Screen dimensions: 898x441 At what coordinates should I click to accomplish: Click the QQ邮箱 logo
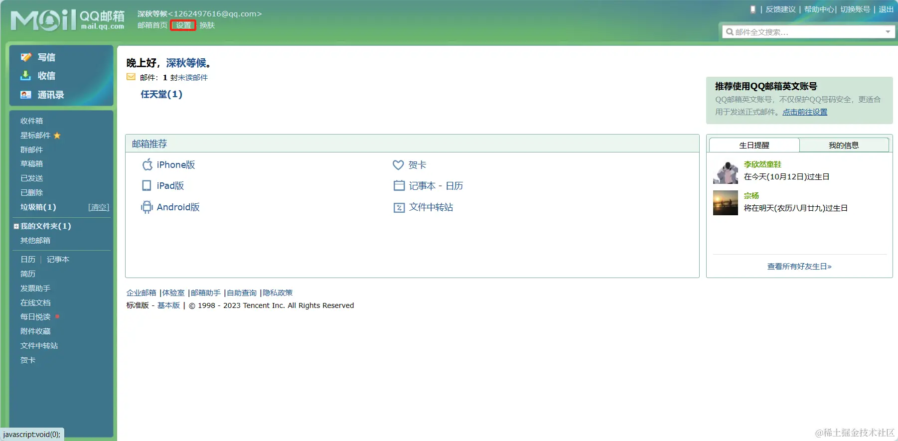(68, 20)
